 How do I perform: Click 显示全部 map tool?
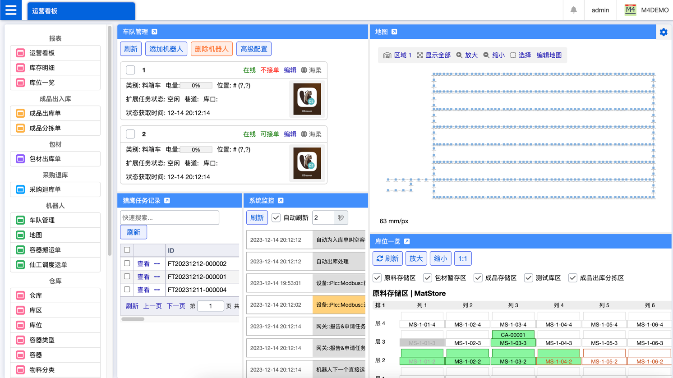coord(433,55)
